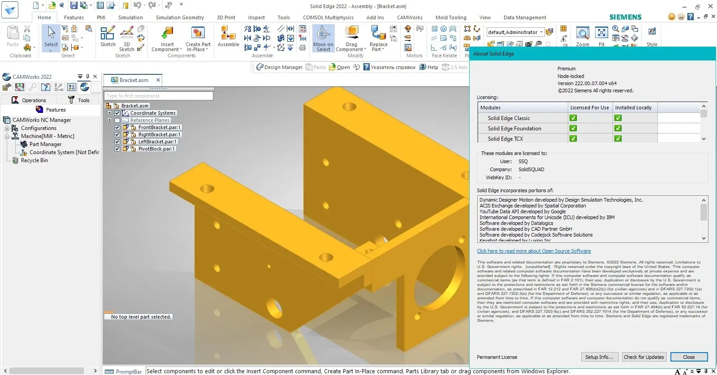Screen dimensions: 717x375
Task: Close the Bracket.asm document tab
Action: pyautogui.click(x=158, y=80)
